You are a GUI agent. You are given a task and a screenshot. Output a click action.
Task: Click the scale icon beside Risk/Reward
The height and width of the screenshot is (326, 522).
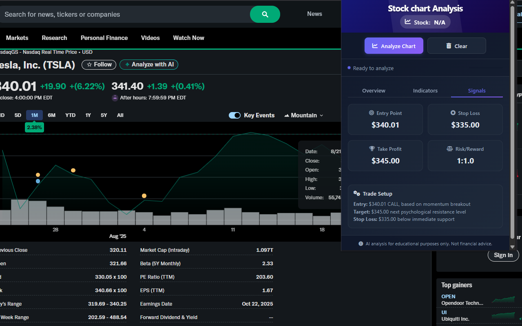click(450, 149)
